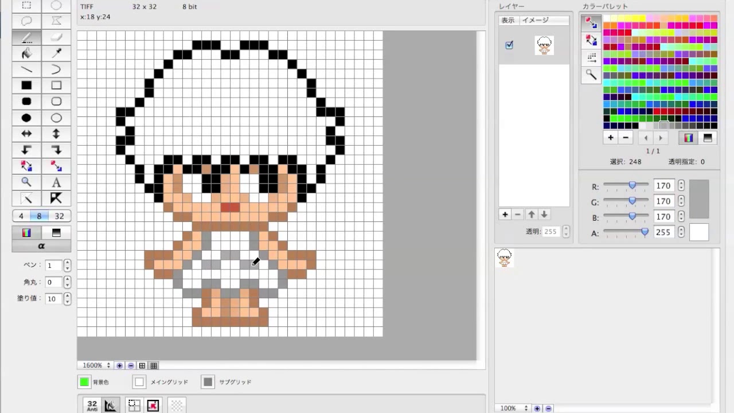
Task: Move the R red slider
Action: tap(632, 185)
